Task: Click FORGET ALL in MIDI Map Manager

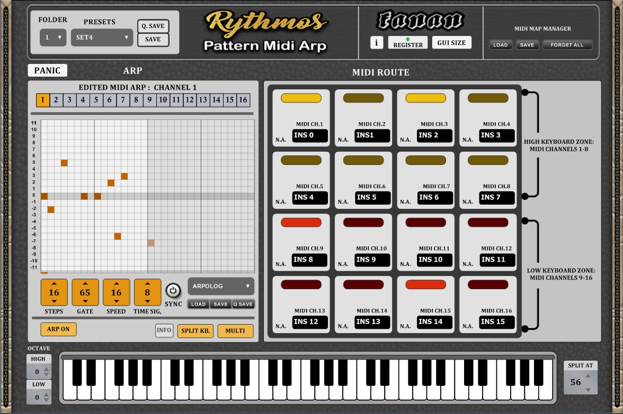Action: [567, 45]
